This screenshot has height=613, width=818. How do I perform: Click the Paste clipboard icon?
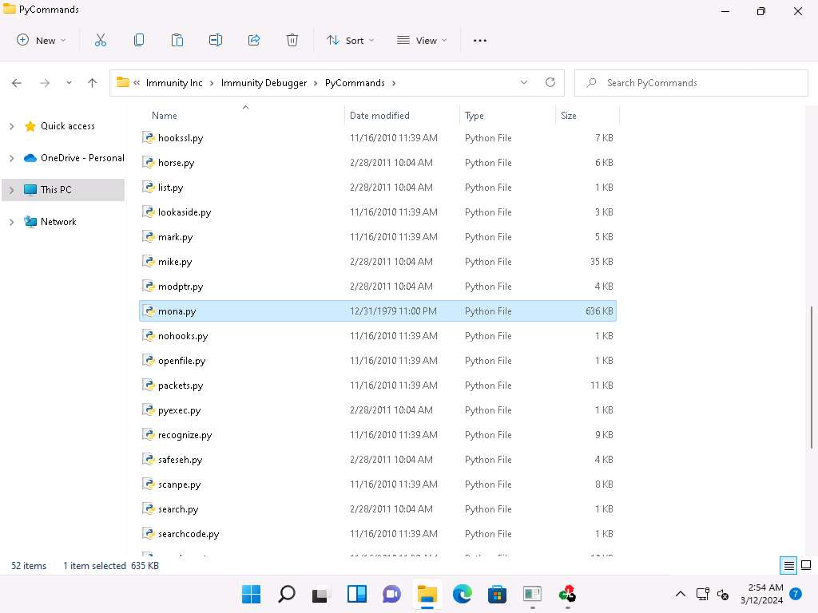[x=177, y=40]
